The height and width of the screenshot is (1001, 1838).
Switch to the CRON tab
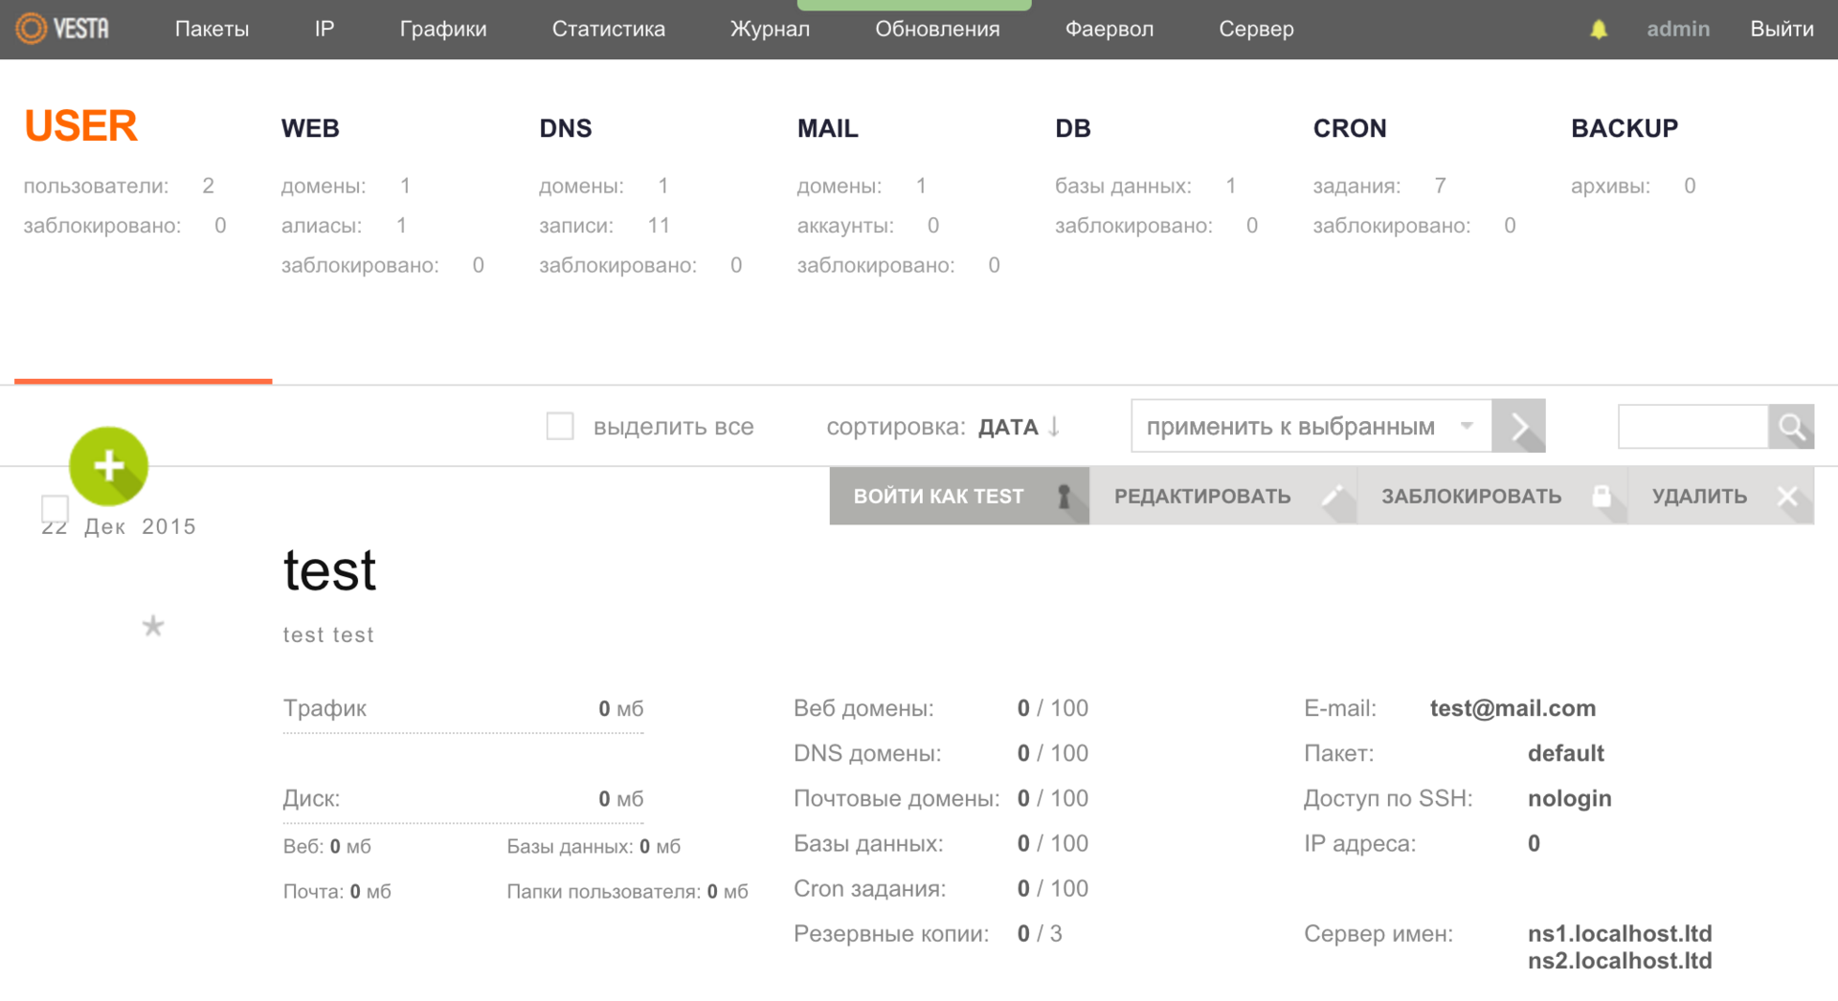1350,128
